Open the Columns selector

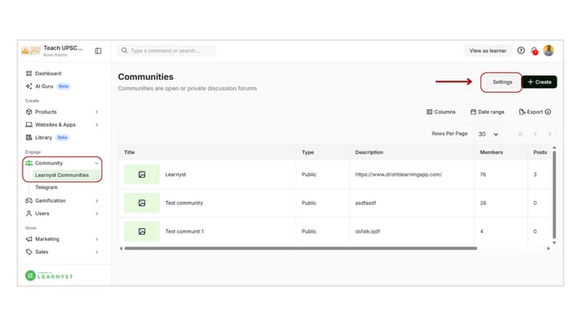[441, 112]
